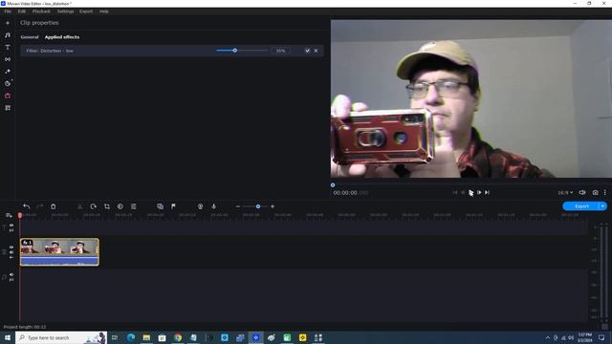Toggle the Distortion filter enabled checkbox
Image resolution: width=612 pixels, height=344 pixels.
point(308,51)
